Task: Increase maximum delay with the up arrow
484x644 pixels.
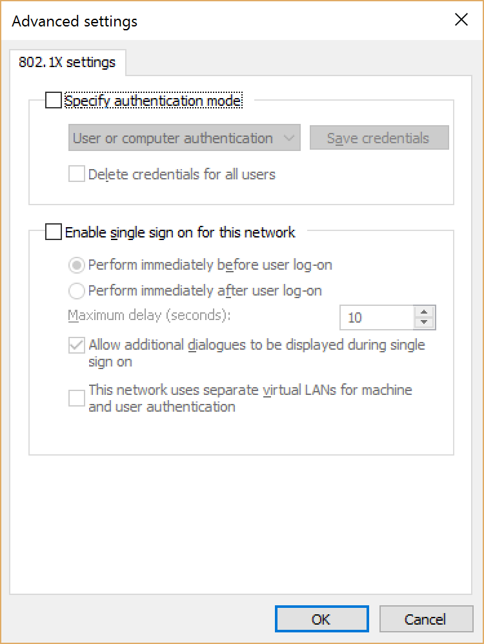Action: [x=424, y=312]
